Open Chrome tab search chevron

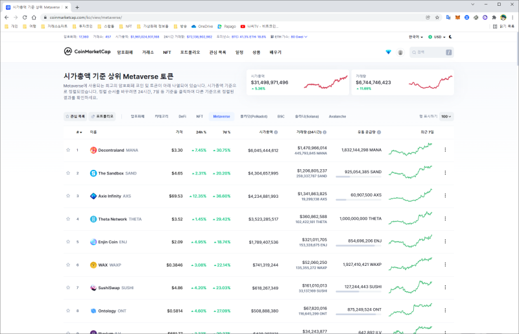coord(473,5)
